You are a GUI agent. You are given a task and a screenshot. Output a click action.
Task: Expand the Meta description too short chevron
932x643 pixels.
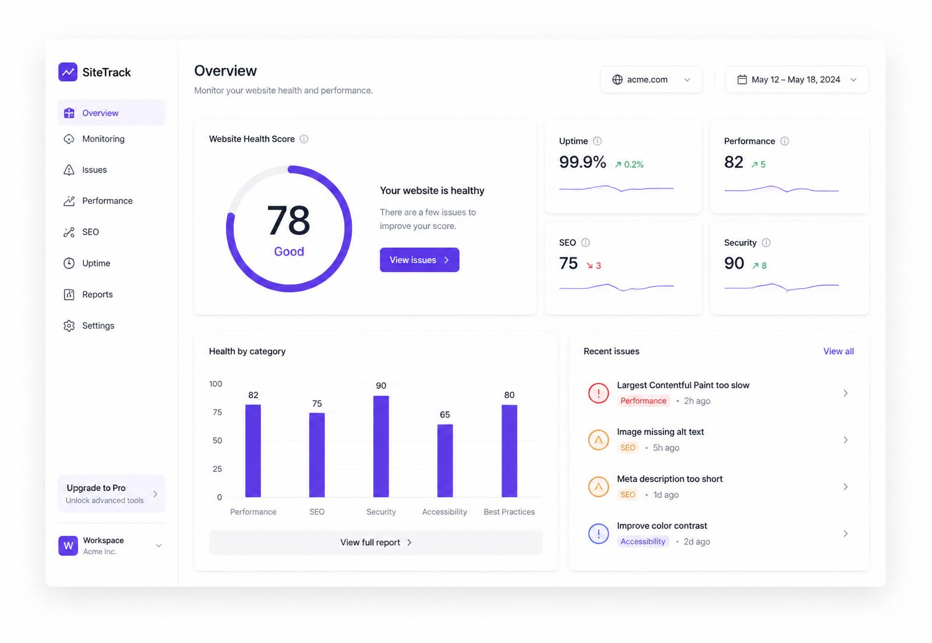[x=846, y=486]
